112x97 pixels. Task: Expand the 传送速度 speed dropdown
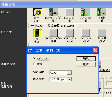point(69,79)
